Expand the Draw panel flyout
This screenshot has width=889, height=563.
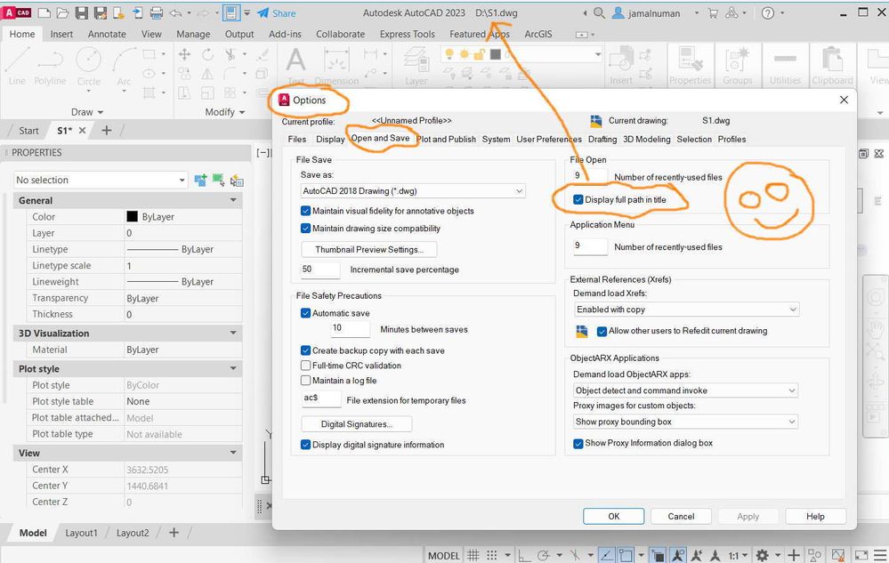click(x=87, y=112)
